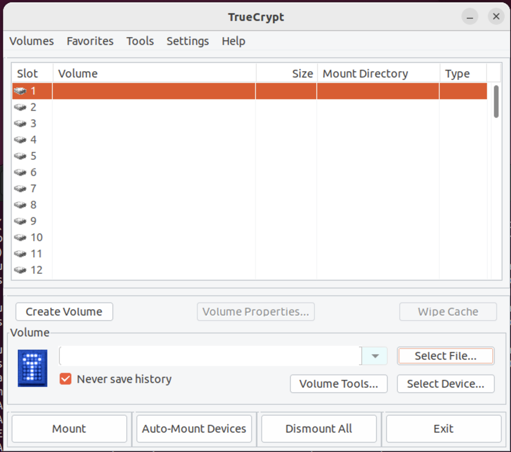Open the Tools menu

[x=140, y=41]
